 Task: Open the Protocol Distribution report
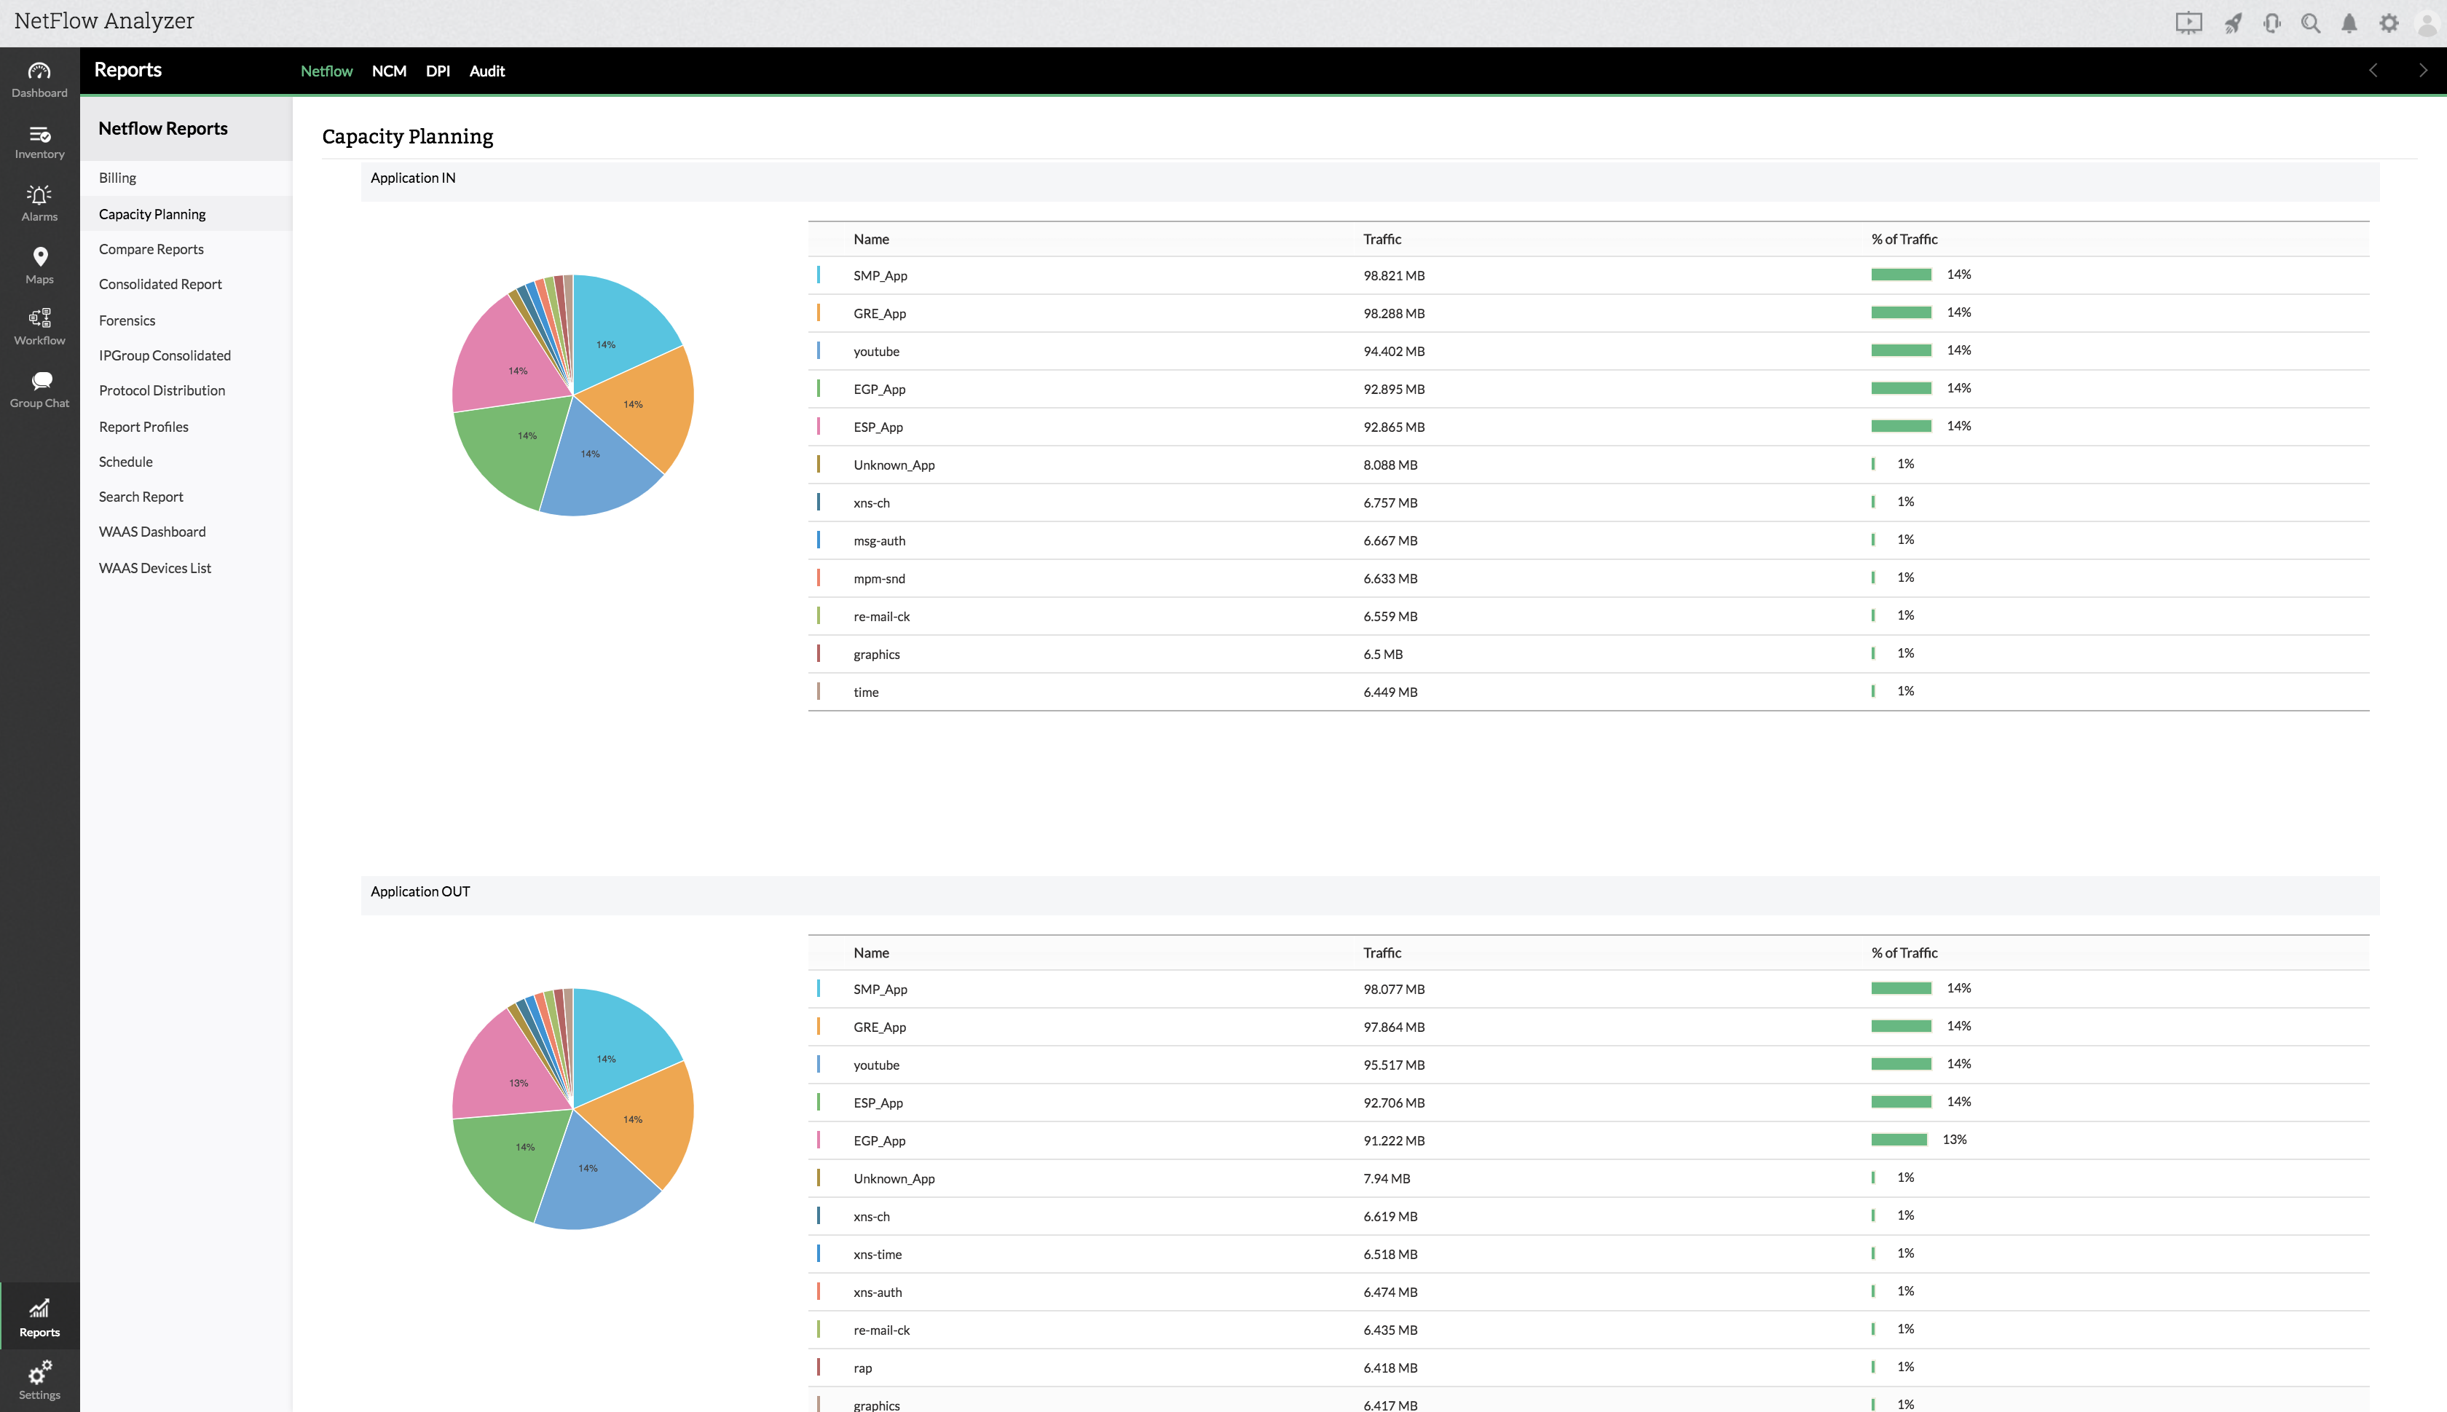[x=162, y=391]
